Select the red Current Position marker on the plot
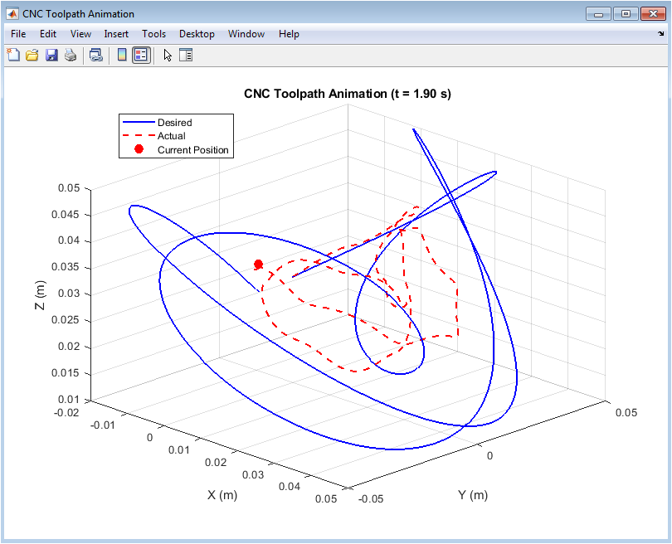This screenshot has width=672, height=544. pos(258,265)
